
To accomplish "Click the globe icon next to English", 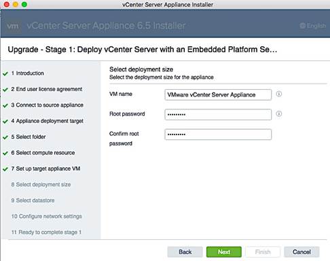I will point(303,26).
